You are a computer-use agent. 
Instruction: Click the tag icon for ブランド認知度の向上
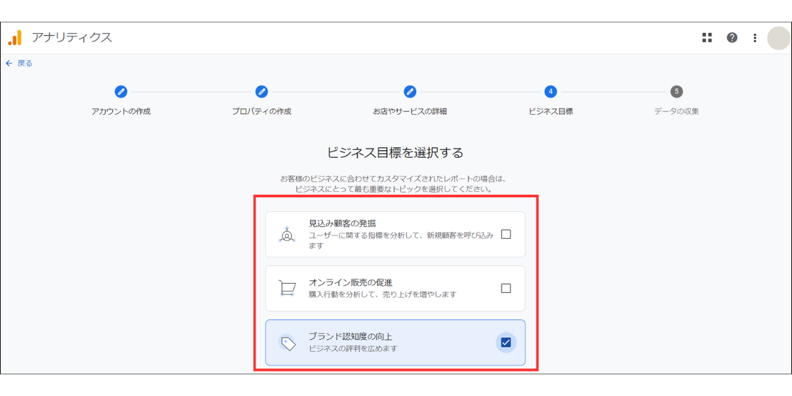pos(288,343)
